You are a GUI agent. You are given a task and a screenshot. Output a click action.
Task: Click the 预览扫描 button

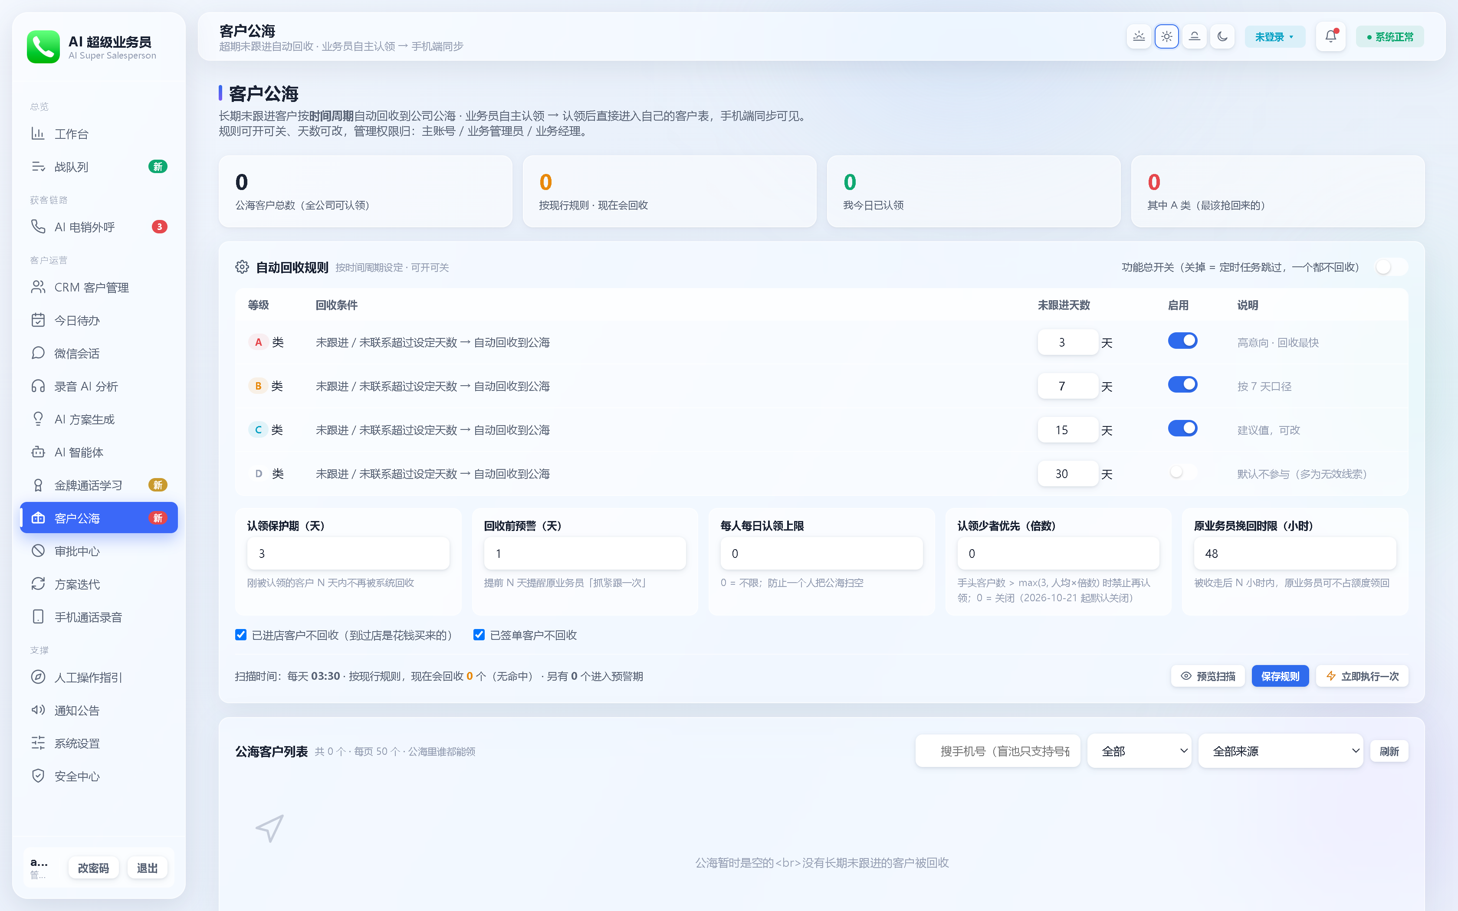[x=1208, y=677]
